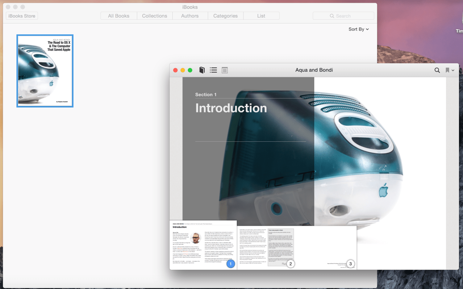Go to the iBooks Store

click(x=22, y=16)
